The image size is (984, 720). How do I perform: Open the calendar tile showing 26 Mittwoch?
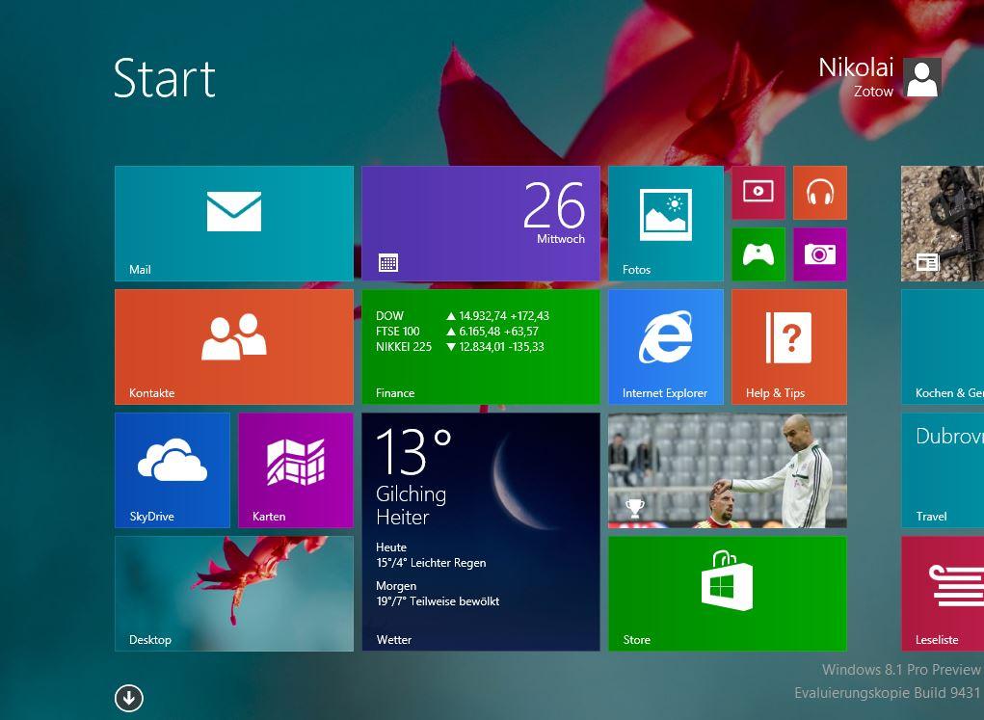tap(480, 223)
